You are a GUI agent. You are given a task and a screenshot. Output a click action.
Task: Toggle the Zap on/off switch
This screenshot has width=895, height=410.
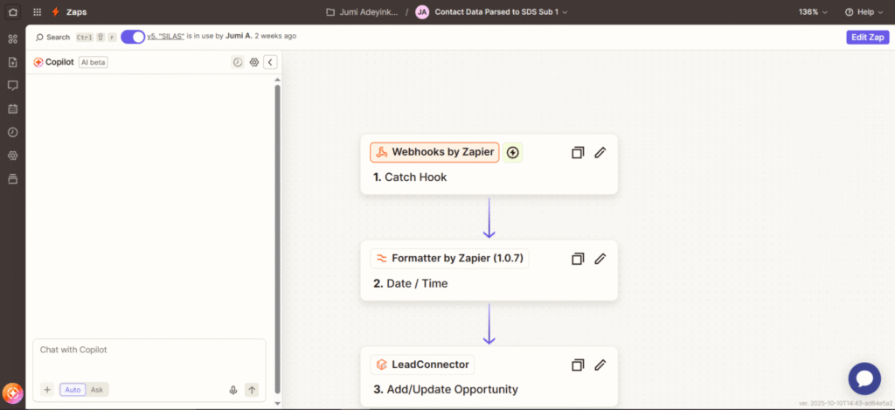(133, 37)
